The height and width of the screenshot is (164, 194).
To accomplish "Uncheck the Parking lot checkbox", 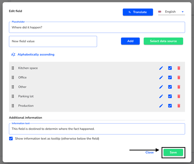I will tap(170, 96).
